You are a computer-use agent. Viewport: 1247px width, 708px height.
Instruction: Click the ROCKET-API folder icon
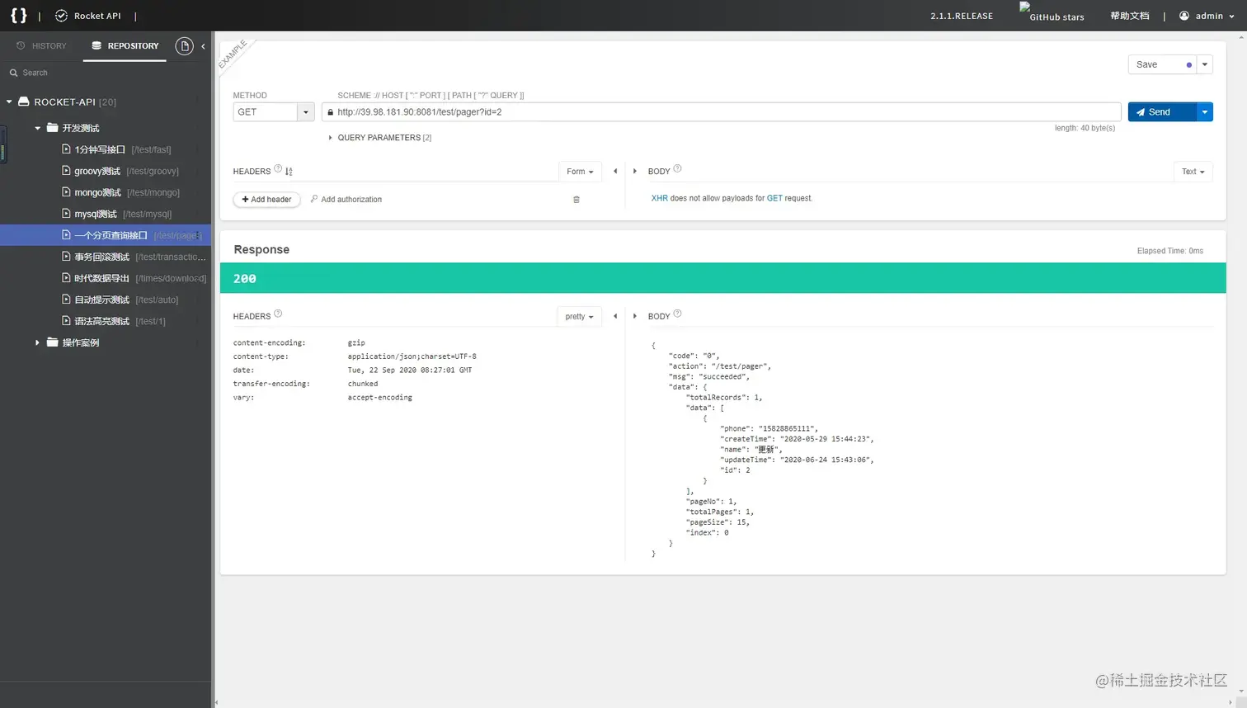coord(24,101)
